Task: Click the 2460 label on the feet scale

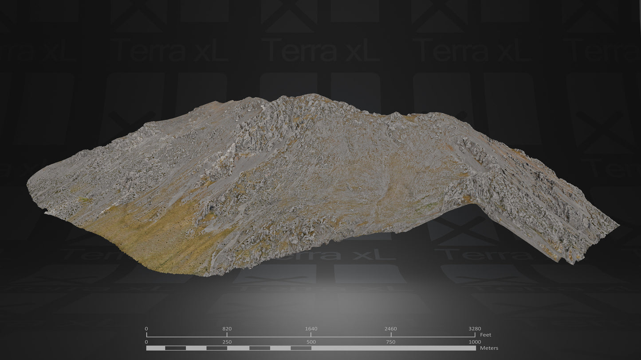Action: tap(390, 329)
